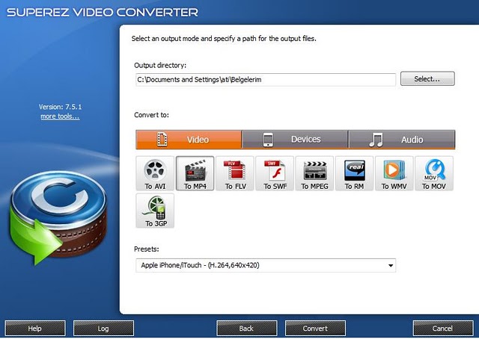Select the To RM RealMedia icon
The height and width of the screenshot is (339, 479).
click(x=354, y=173)
